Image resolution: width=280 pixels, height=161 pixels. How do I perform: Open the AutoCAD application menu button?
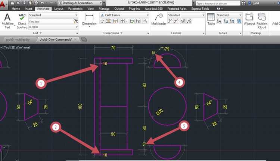pos(3,4)
